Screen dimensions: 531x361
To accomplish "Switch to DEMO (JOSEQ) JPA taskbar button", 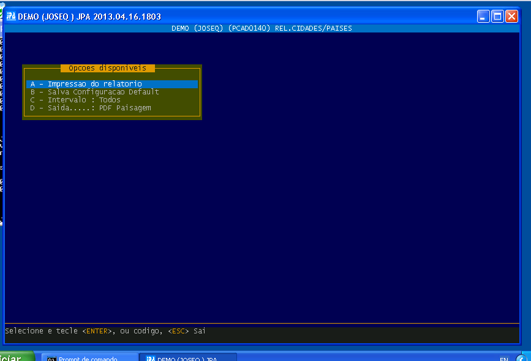I will (x=188, y=357).
